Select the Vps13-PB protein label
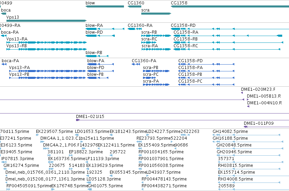289x191 pixels. click(x=19, y=74)
